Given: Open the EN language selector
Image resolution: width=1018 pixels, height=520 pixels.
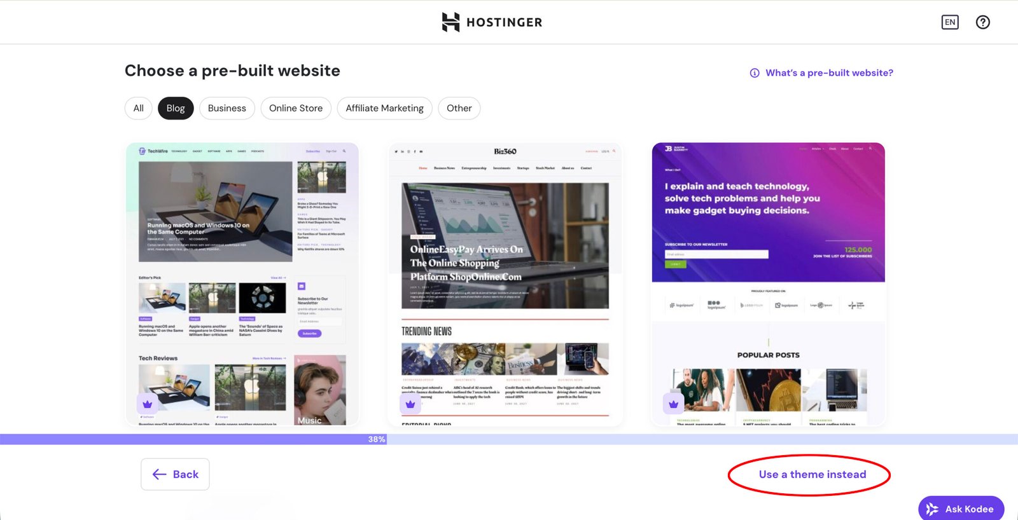Looking at the screenshot, I should 949,22.
